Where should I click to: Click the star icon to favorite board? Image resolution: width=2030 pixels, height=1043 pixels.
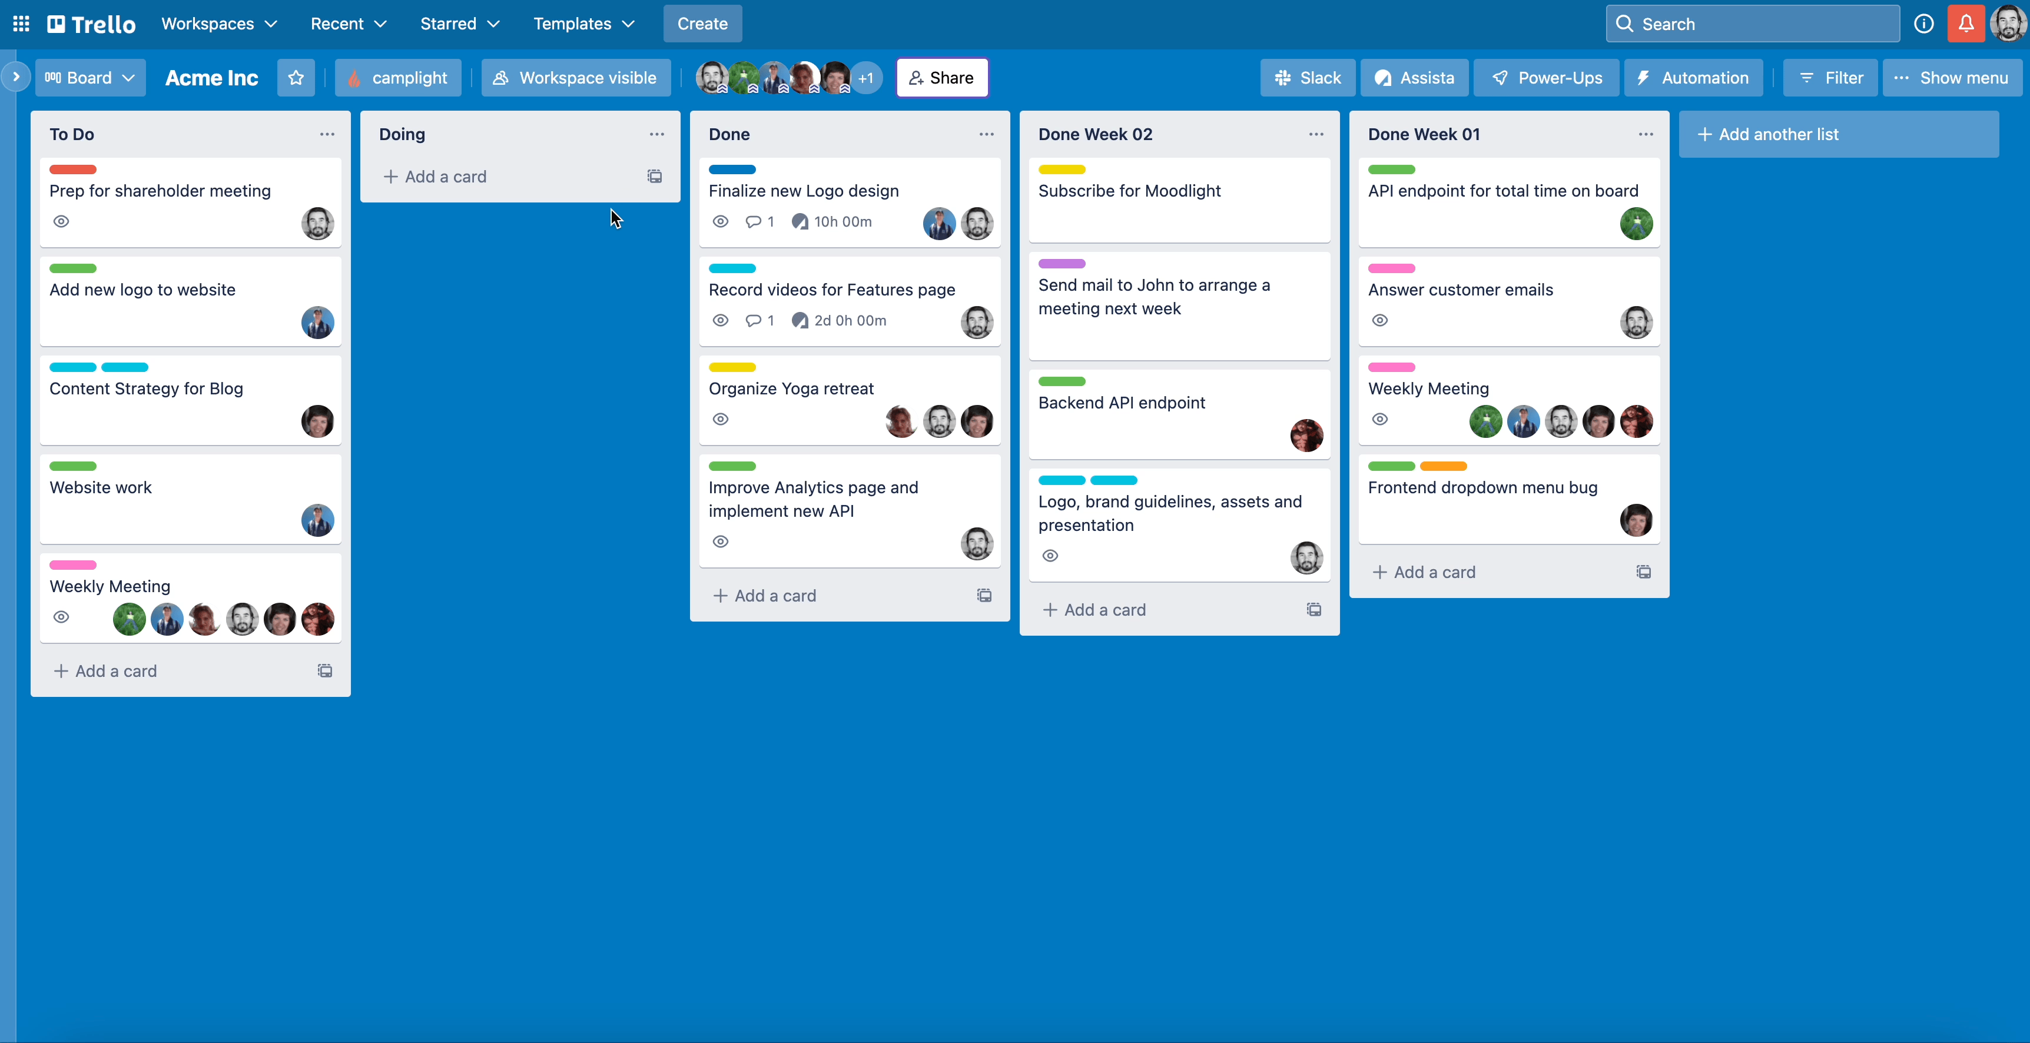tap(297, 77)
